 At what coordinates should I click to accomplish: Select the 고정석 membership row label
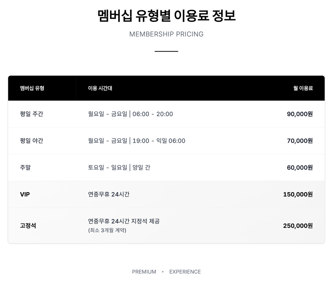pos(28,226)
